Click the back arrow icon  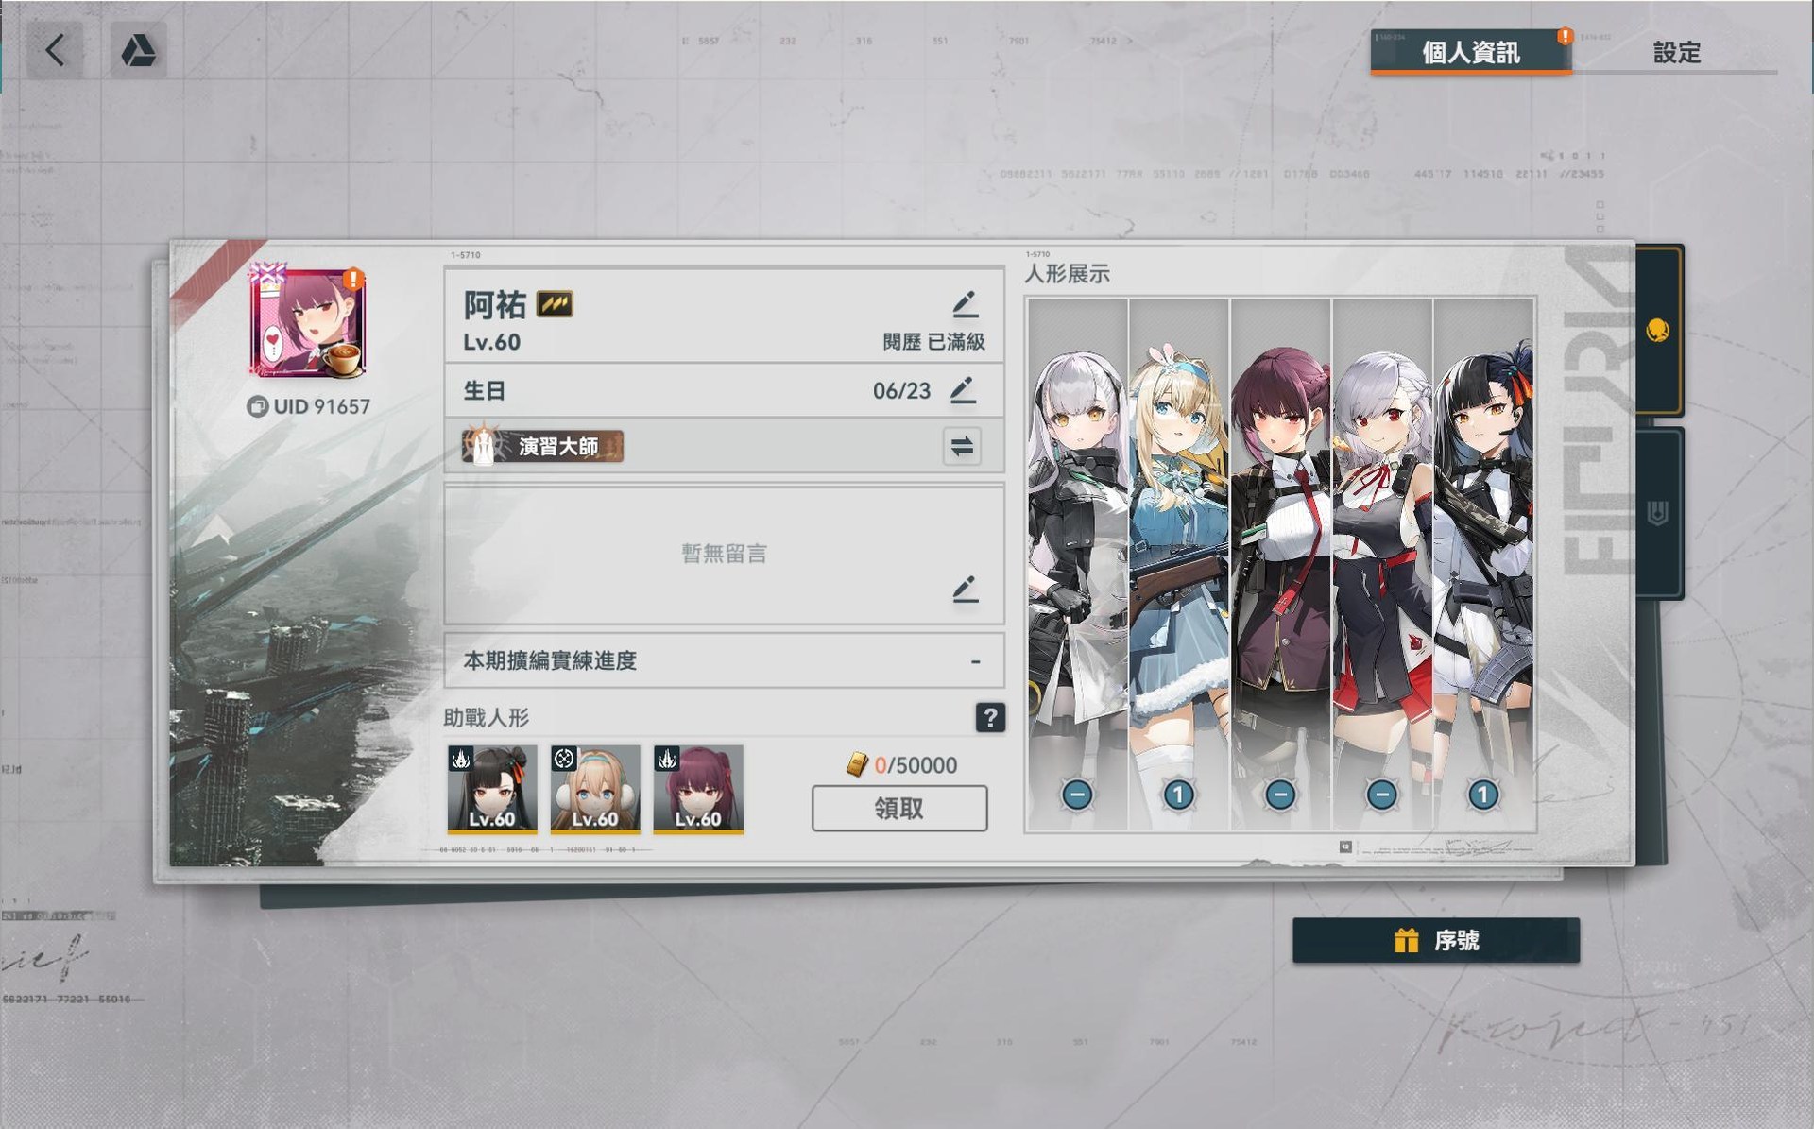pyautogui.click(x=55, y=50)
